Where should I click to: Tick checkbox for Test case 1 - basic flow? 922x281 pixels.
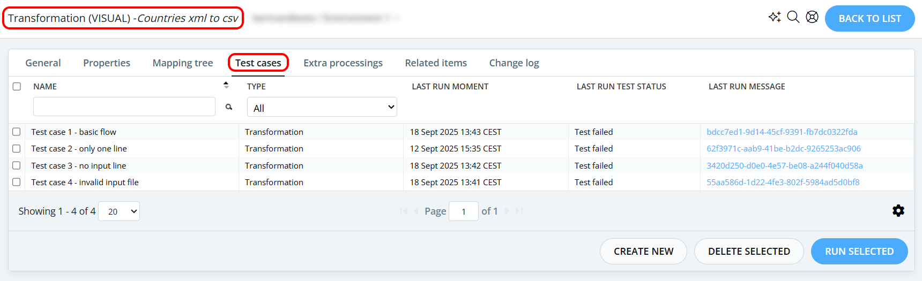coord(17,132)
